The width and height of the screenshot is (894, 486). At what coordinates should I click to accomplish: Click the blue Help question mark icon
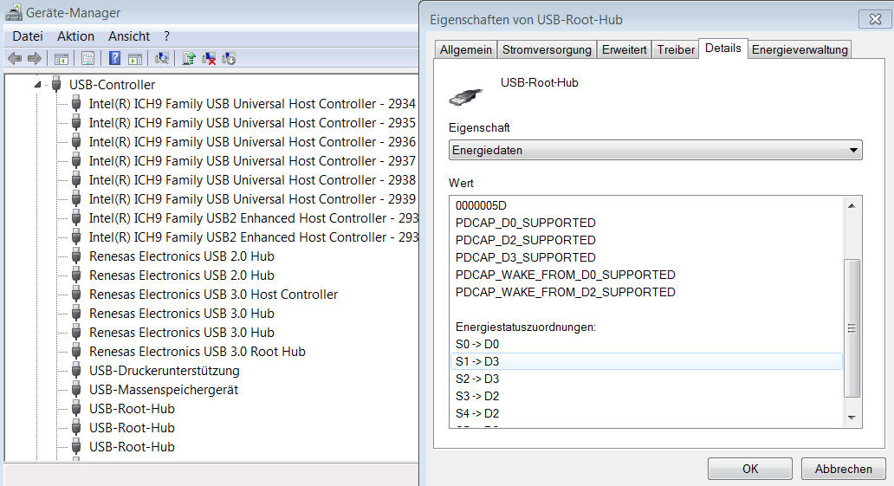114,58
